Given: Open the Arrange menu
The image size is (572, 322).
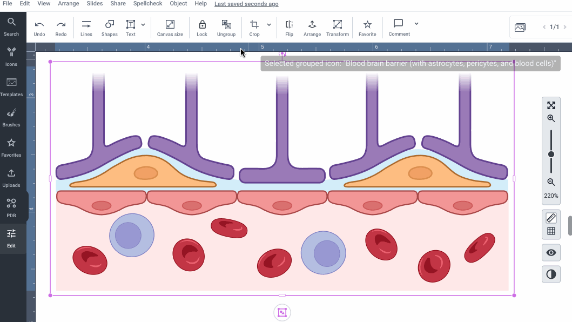Looking at the screenshot, I should click(69, 4).
